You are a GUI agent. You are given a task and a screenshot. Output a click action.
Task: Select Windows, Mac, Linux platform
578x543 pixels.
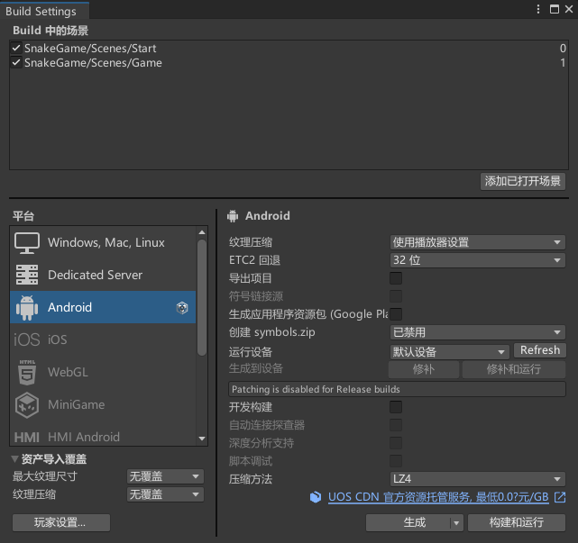click(x=103, y=242)
